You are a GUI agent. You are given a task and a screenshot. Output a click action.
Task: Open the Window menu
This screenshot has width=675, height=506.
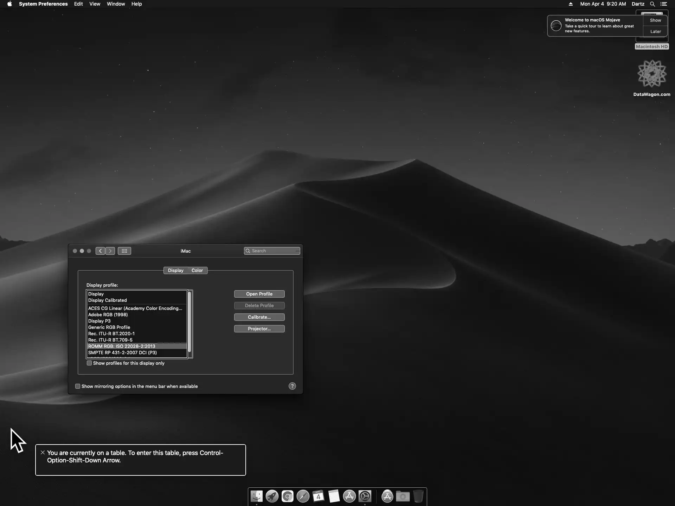(x=116, y=4)
